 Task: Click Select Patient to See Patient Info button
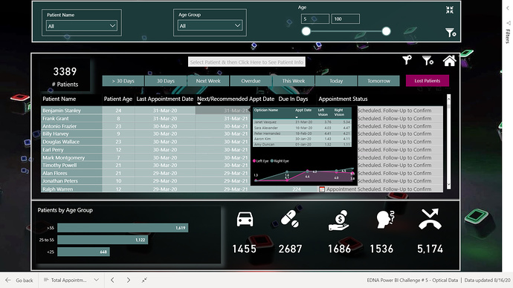(x=247, y=62)
